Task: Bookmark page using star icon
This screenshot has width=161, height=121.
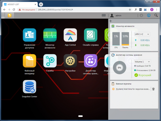Action: [x=130, y=9]
